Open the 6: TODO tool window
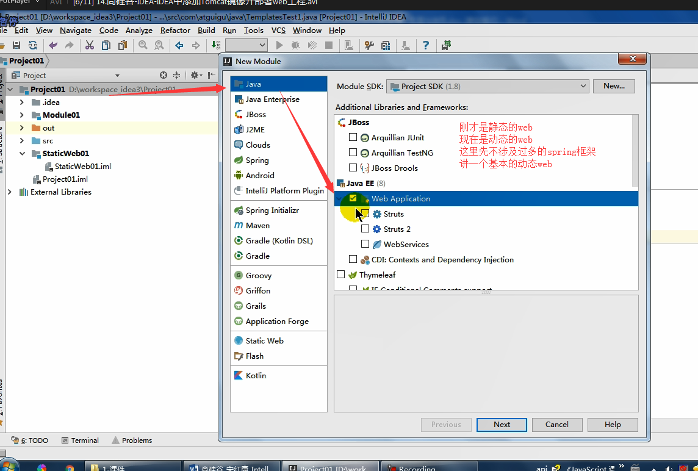This screenshot has height=471, width=698. (29, 440)
